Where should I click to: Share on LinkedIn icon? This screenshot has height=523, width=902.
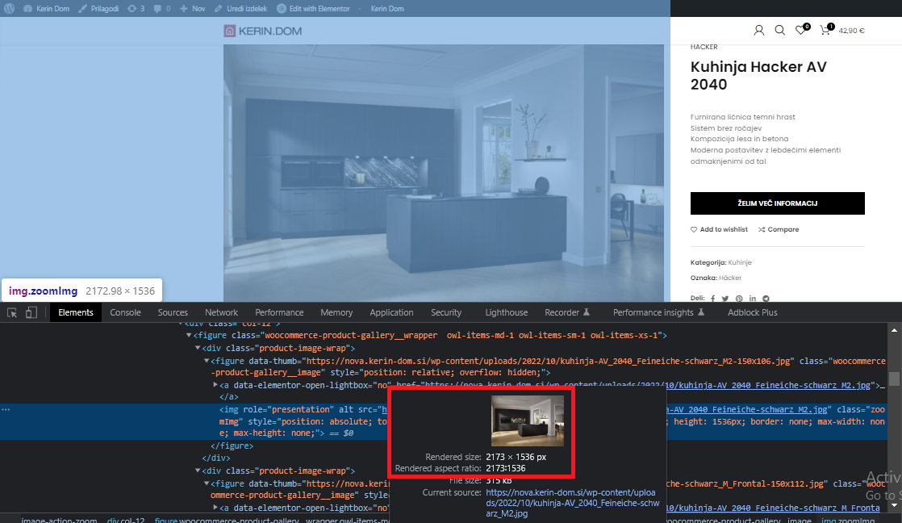coord(753,299)
